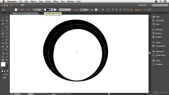
Task: Select the Gradient tool
Action: click(x=7, y=47)
